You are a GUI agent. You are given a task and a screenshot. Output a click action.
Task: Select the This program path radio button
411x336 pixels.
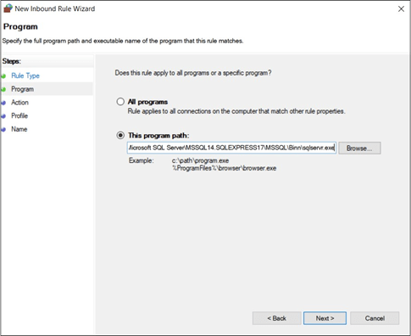120,136
